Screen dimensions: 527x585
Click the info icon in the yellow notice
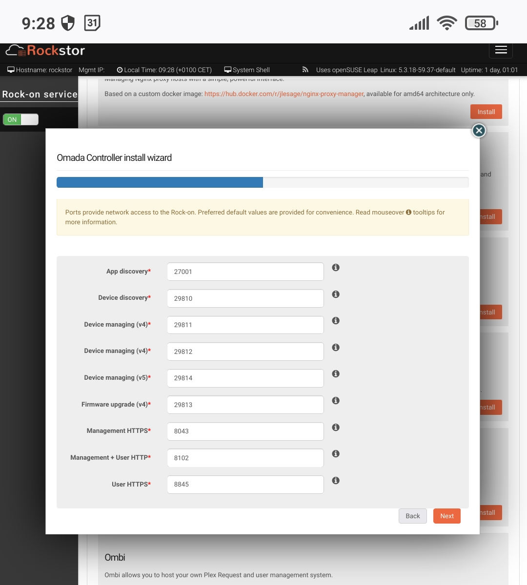point(409,212)
